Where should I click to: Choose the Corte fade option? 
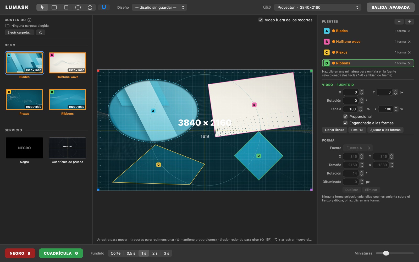[115, 253]
